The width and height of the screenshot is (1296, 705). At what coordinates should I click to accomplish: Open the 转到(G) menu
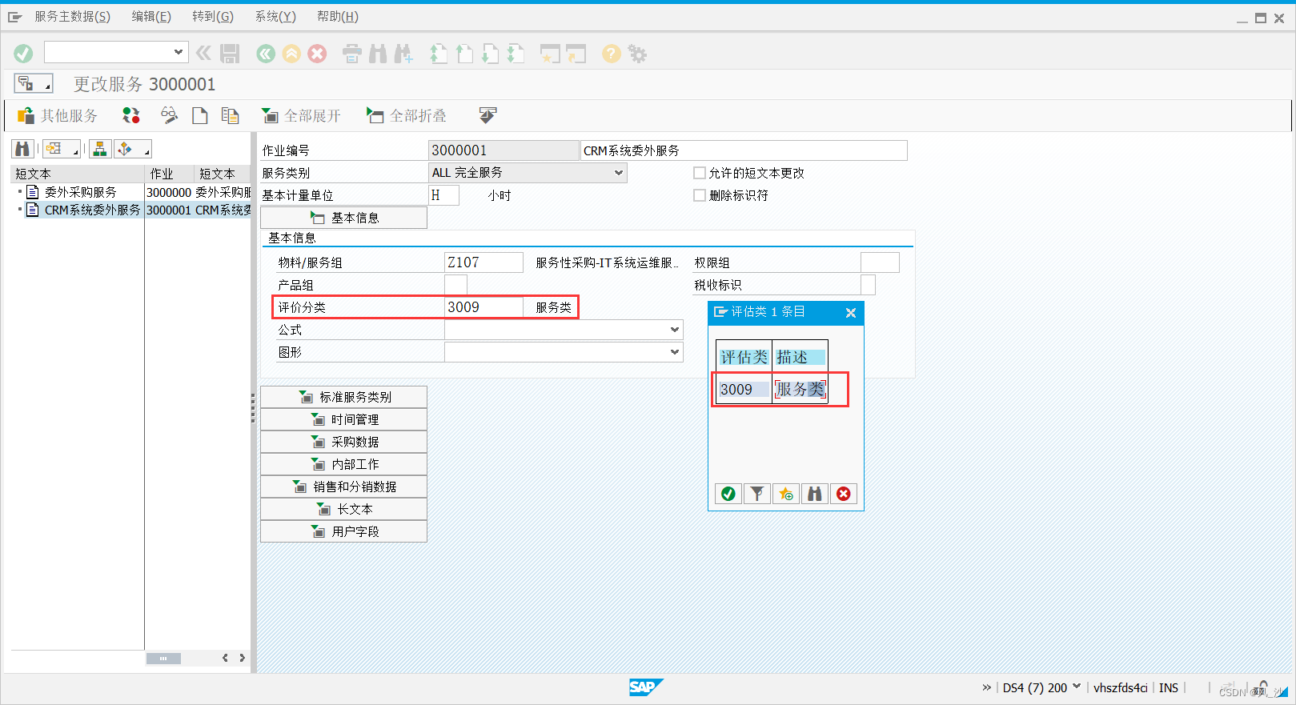point(213,17)
